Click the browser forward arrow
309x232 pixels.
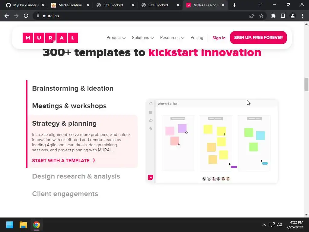[16, 16]
